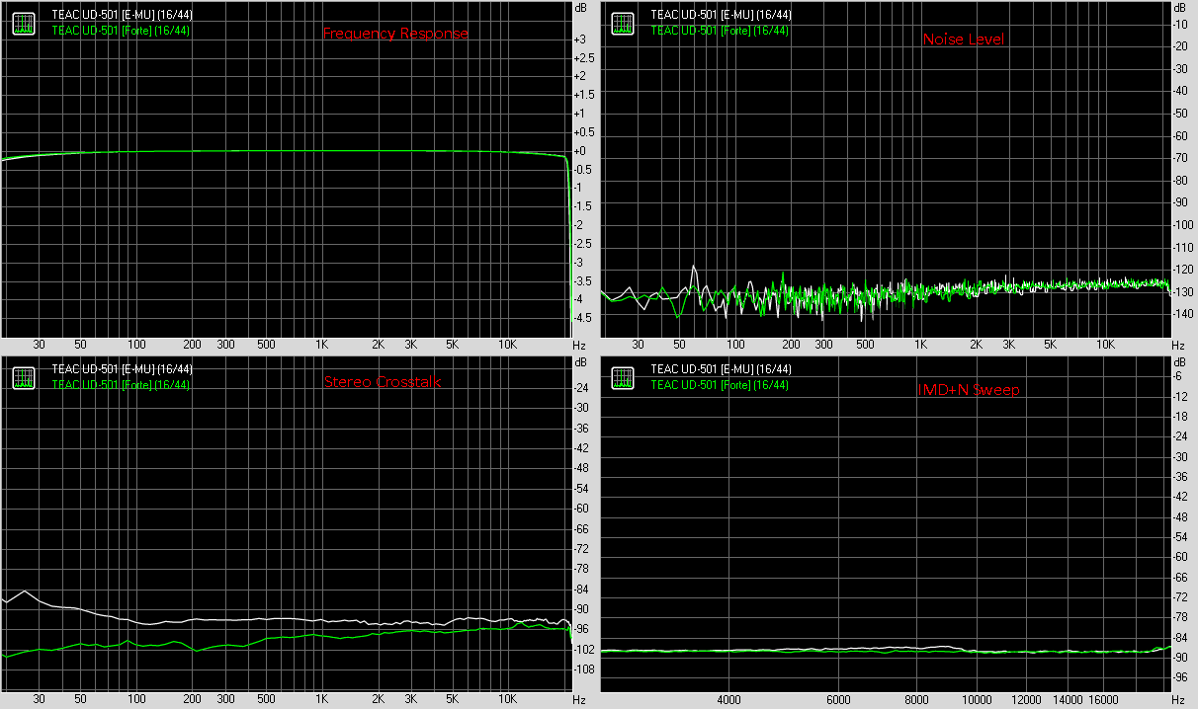Viewport: 1198px width, 709px height.
Task: Click white E-MU legend entry in Noise Level
Action: click(x=721, y=15)
